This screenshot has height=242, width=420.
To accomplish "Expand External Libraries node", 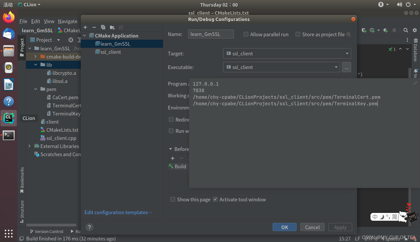I will click(29, 146).
